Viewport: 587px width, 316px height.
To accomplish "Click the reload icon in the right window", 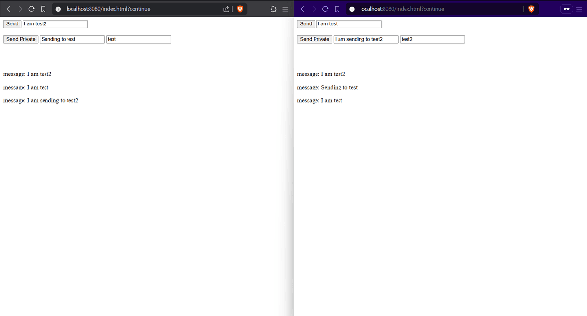I will (x=325, y=8).
